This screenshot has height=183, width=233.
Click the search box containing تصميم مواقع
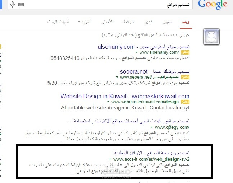point(100,4)
